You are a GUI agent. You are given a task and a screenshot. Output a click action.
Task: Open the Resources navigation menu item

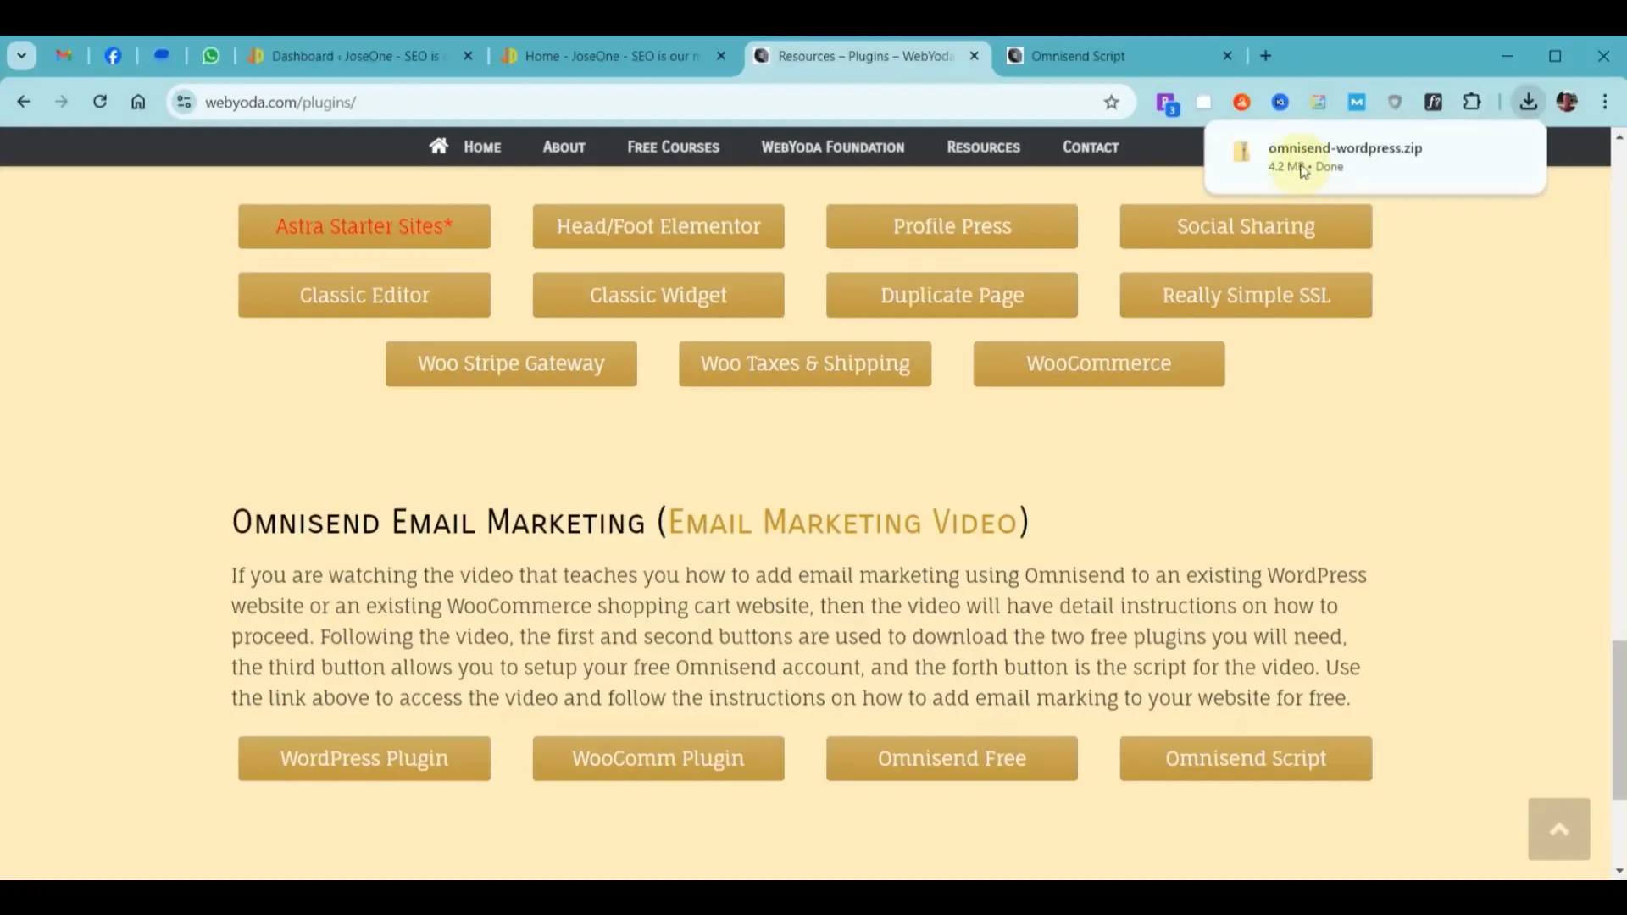(x=983, y=147)
